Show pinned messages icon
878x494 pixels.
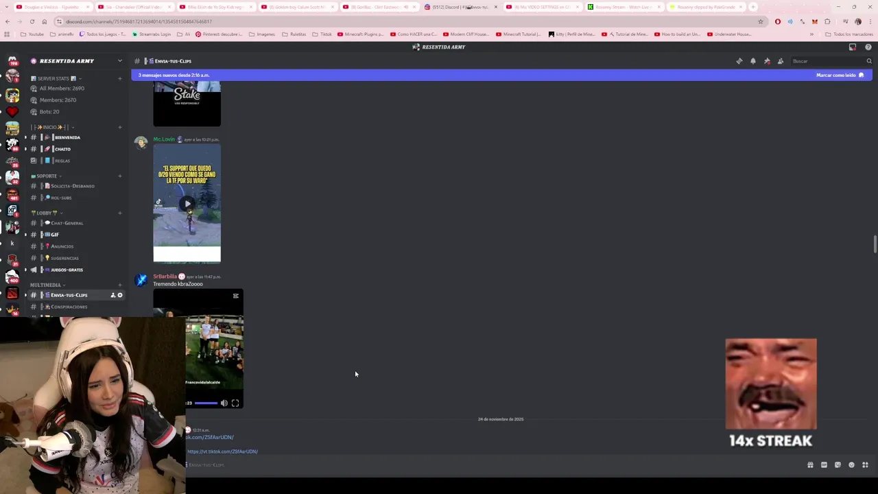[767, 61]
